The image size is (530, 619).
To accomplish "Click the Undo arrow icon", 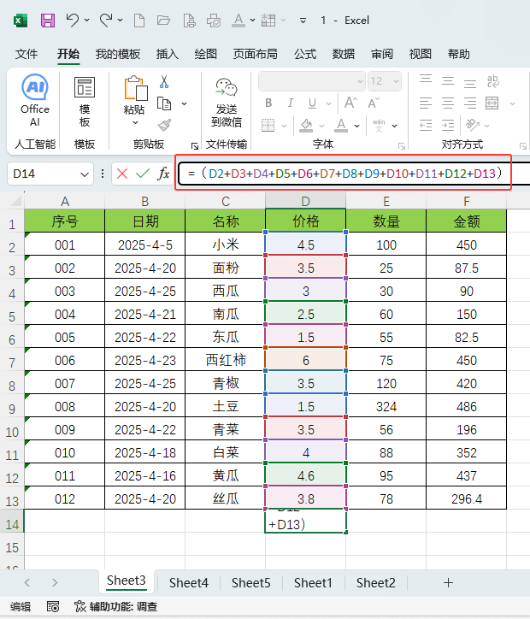I will tap(73, 20).
